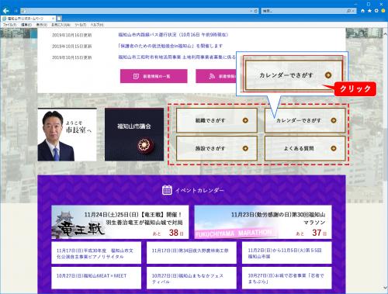Open the mayor's ようこそ市長室へ banner

pos(68,134)
